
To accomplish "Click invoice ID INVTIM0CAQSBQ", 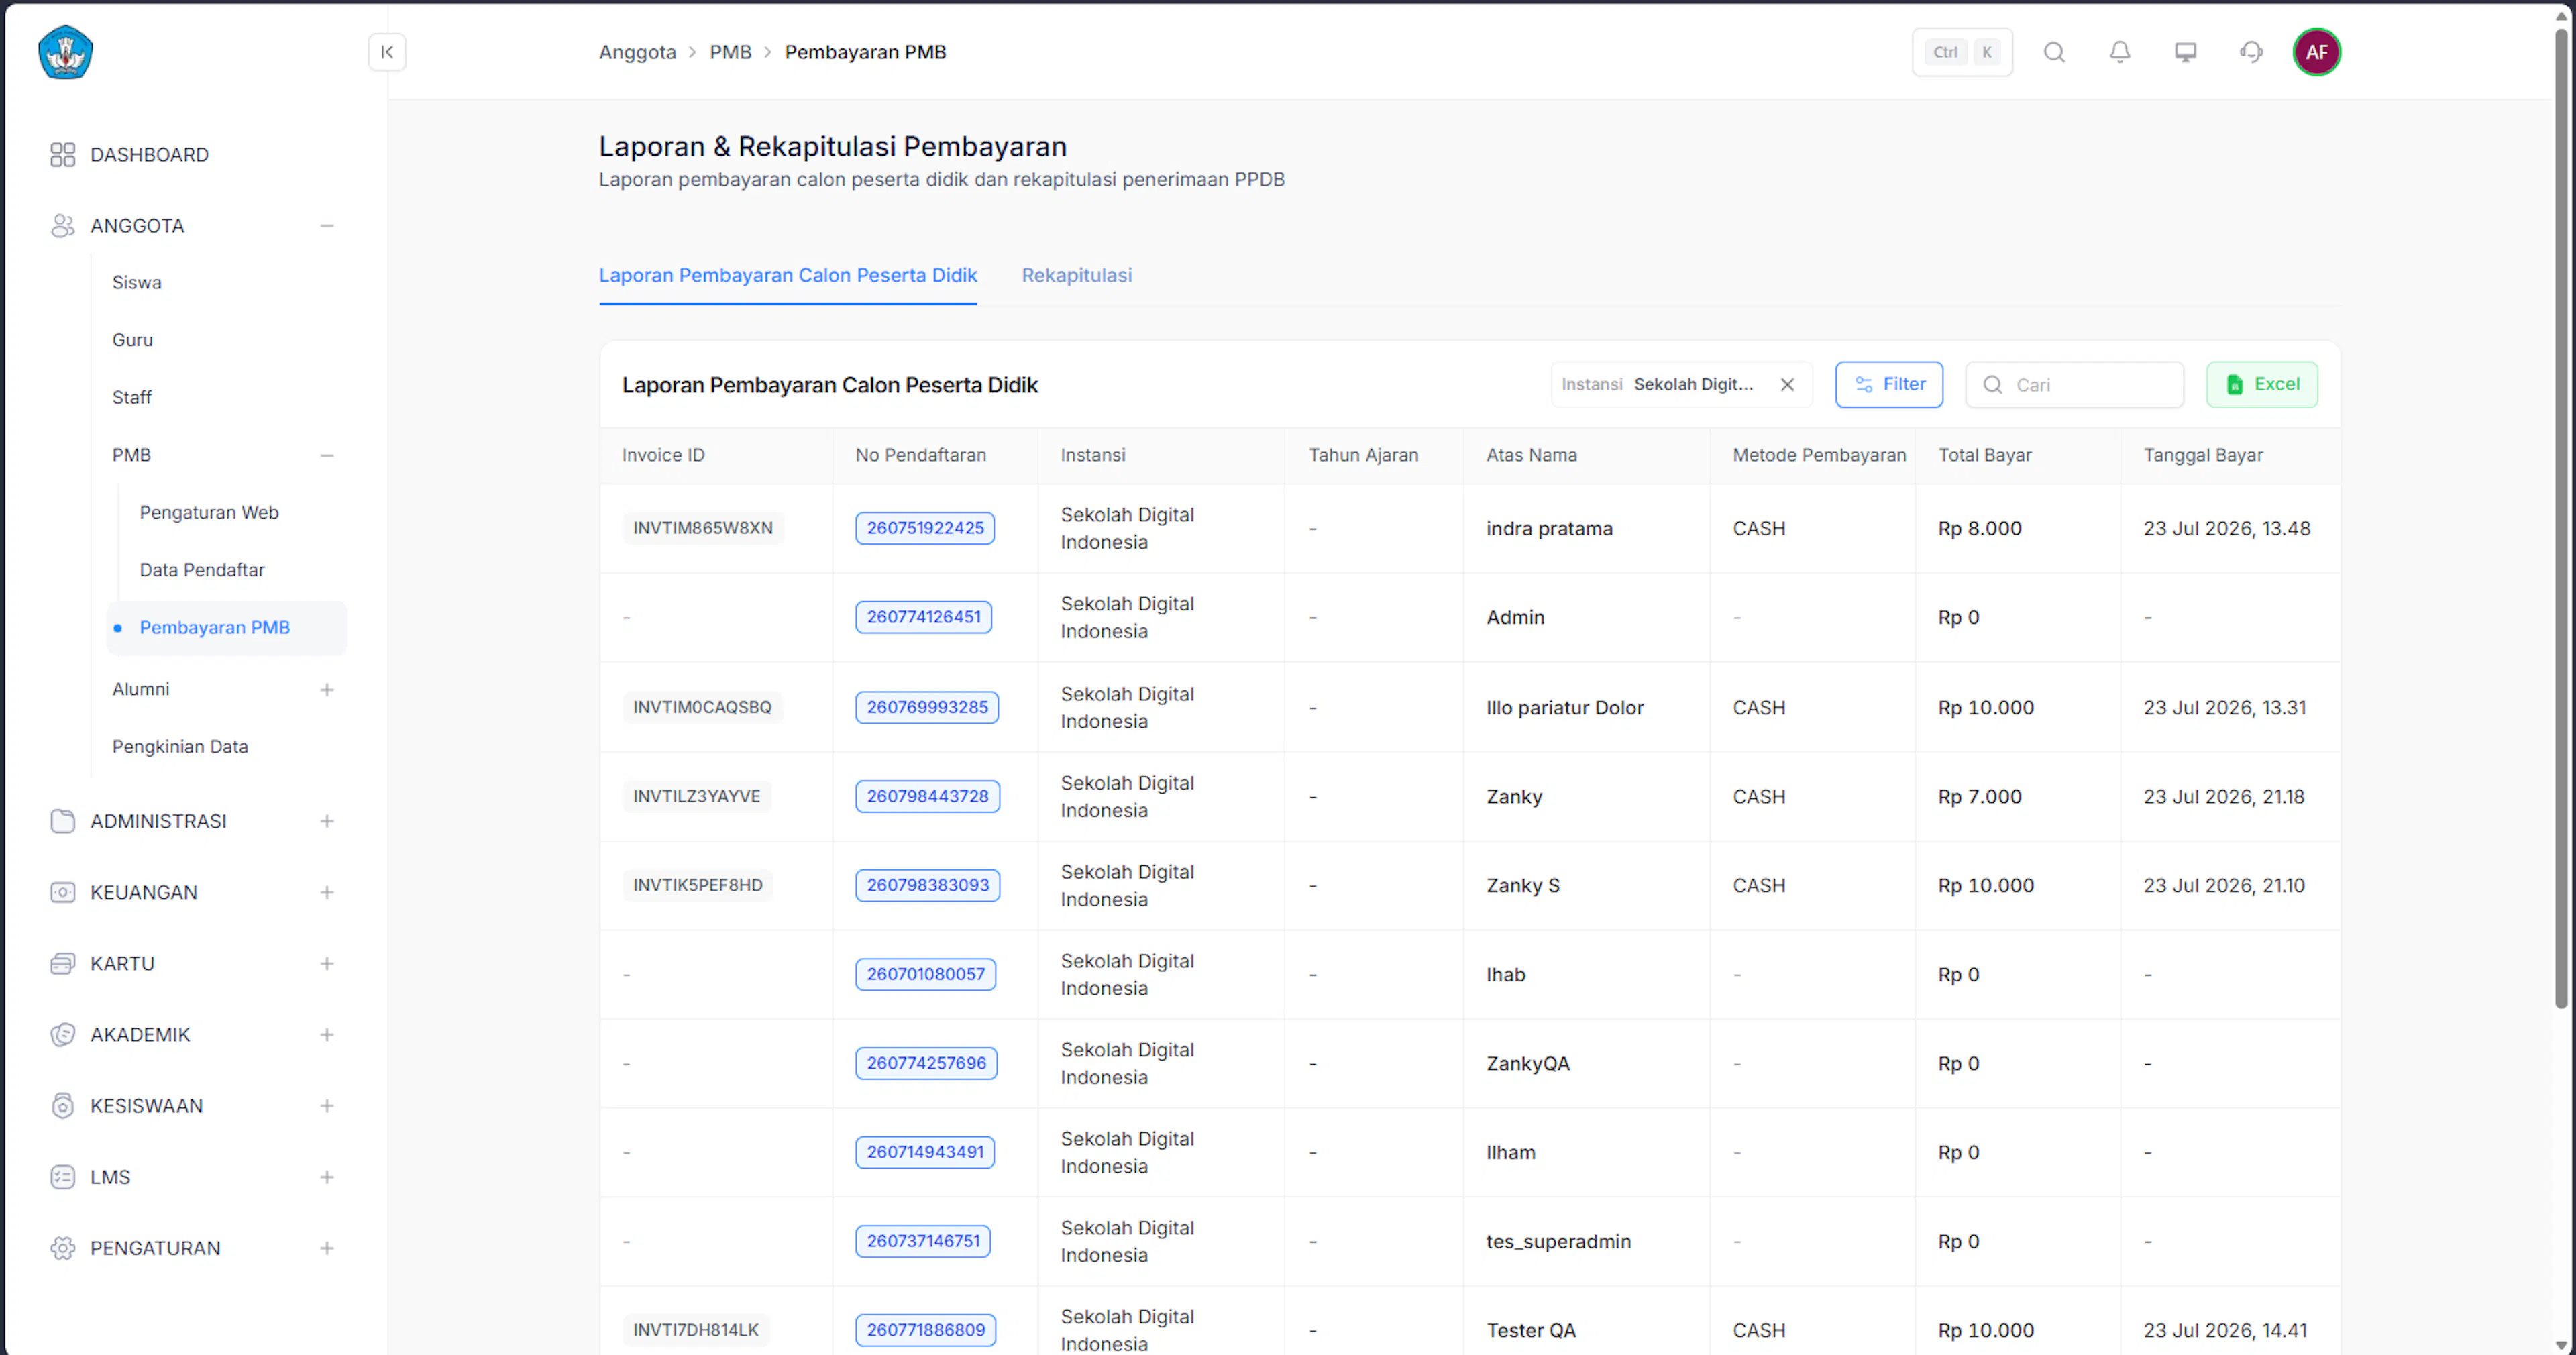I will click(x=702, y=707).
